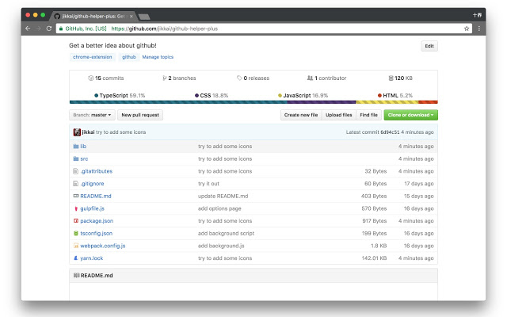This screenshot has width=507, height=317.
Task: Click the commits history clock icon
Action: tap(91, 78)
